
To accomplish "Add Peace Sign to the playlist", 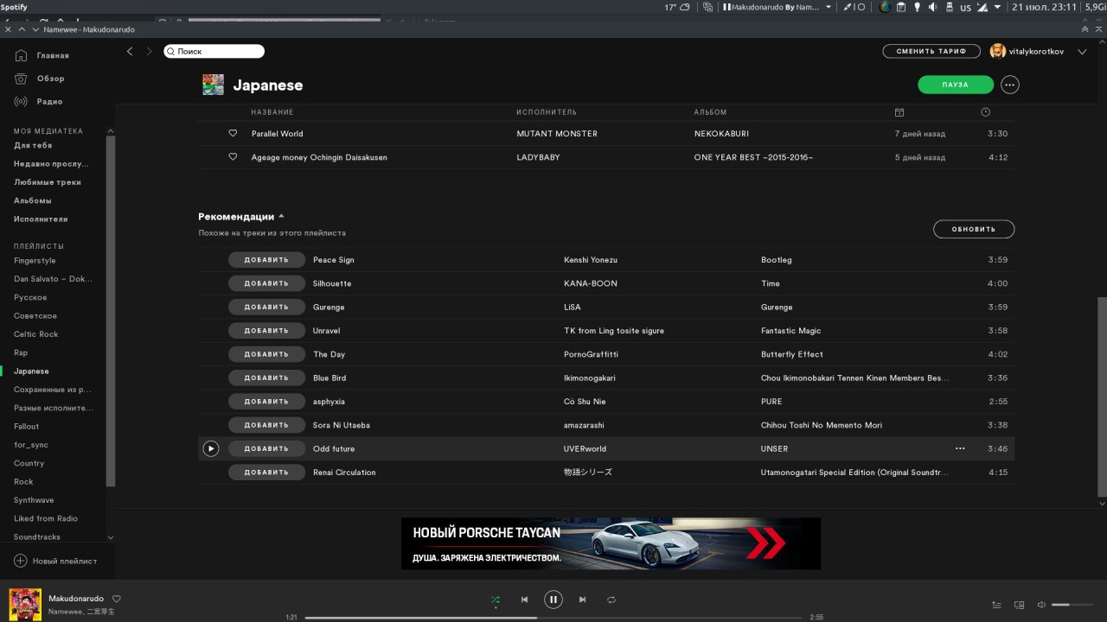I will pos(266,260).
